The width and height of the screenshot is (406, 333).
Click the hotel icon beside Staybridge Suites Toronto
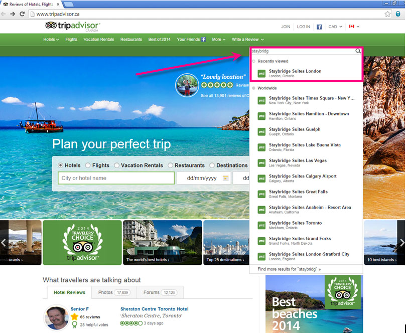coord(261,225)
